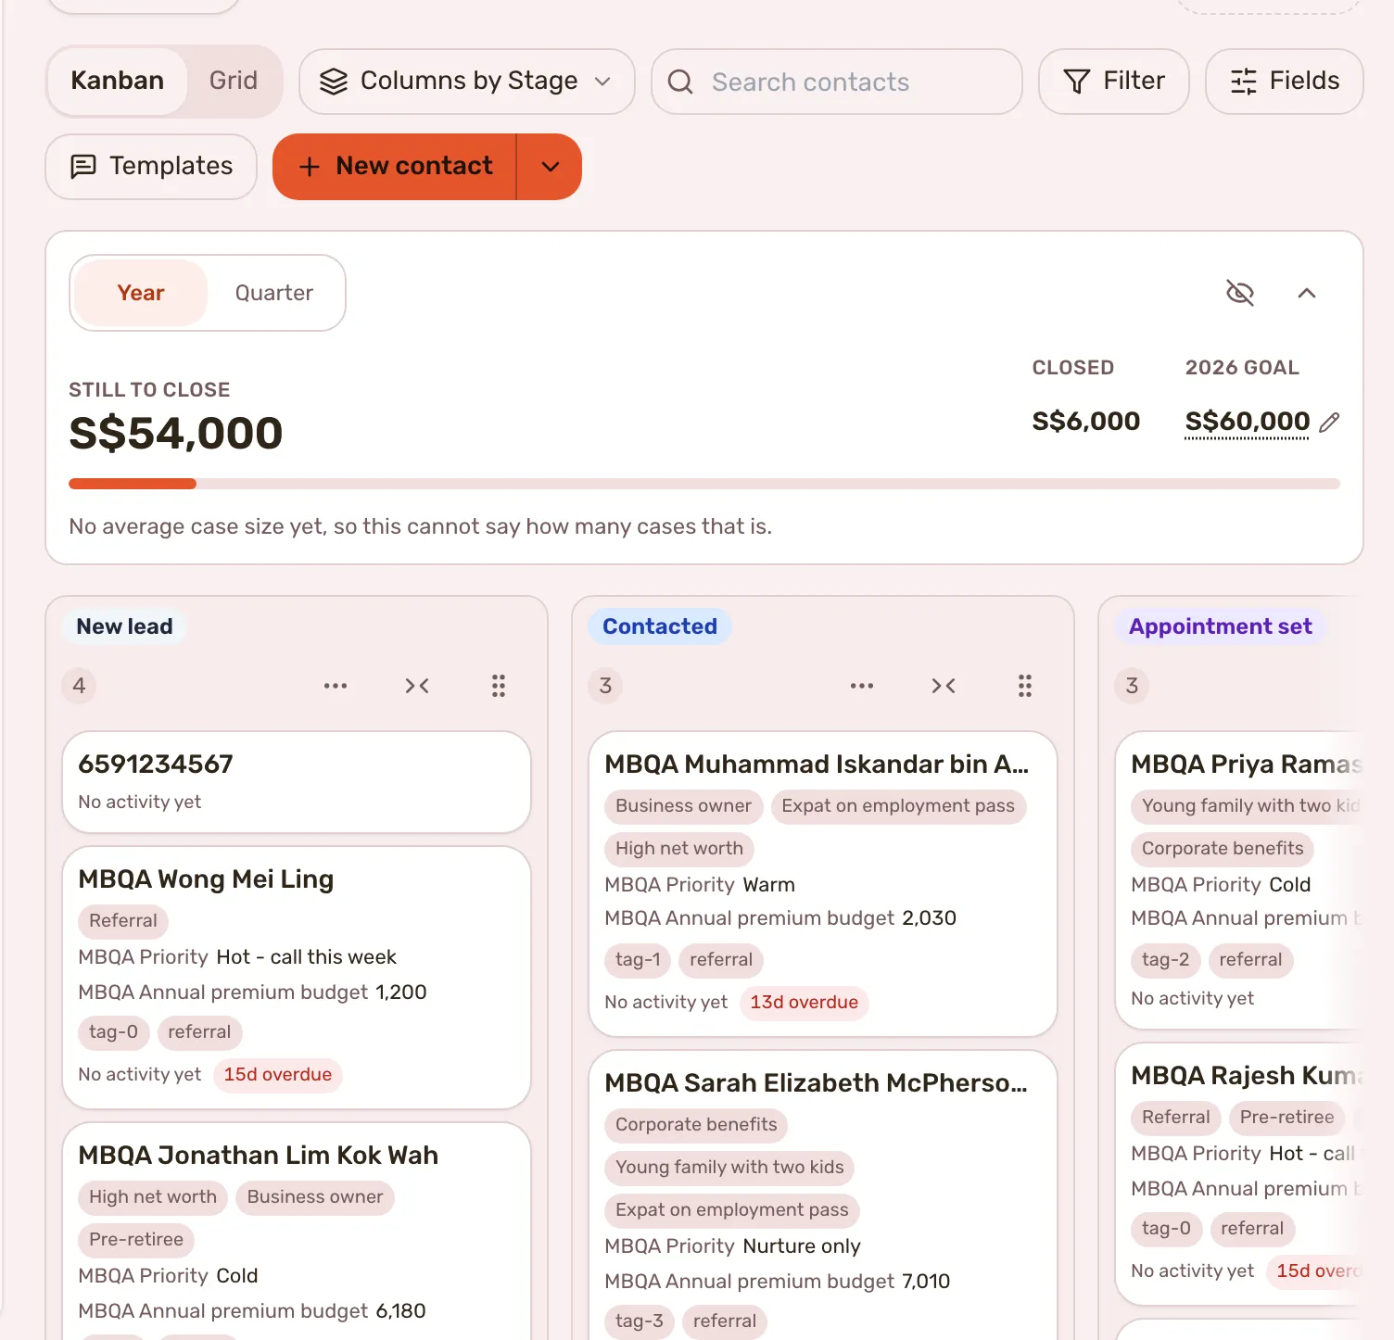The image size is (1394, 1340).
Task: Click the tag-2 chip on Priya card
Action: coord(1166,960)
